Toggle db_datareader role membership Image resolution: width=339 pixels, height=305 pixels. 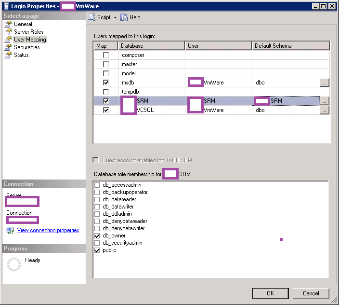click(97, 199)
